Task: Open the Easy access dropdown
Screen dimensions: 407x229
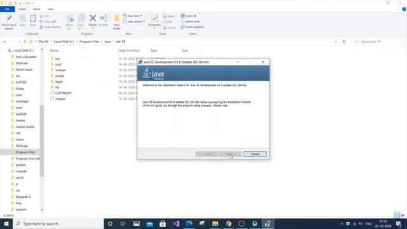Action: click(134, 22)
